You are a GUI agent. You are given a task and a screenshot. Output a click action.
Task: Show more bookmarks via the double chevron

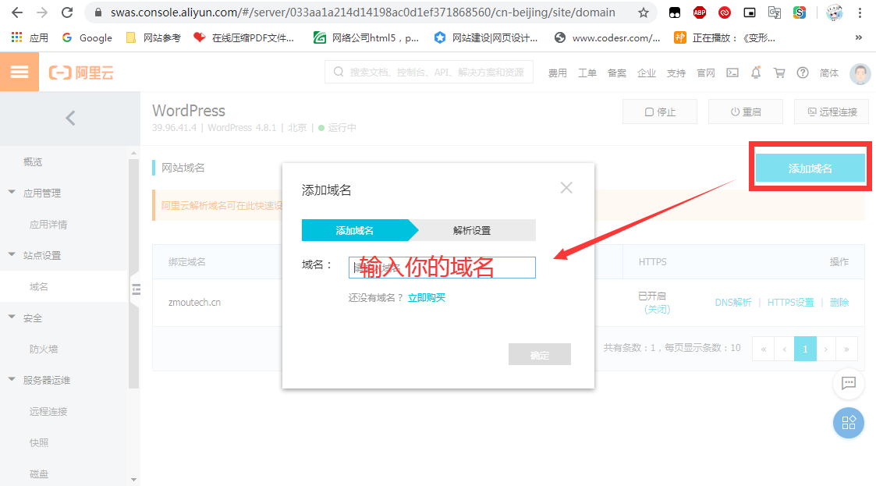[x=859, y=37]
